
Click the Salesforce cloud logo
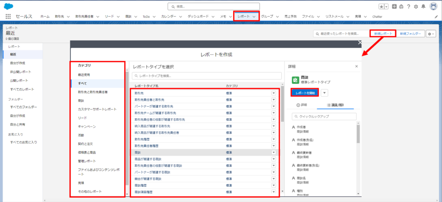pyautogui.click(x=9, y=6)
